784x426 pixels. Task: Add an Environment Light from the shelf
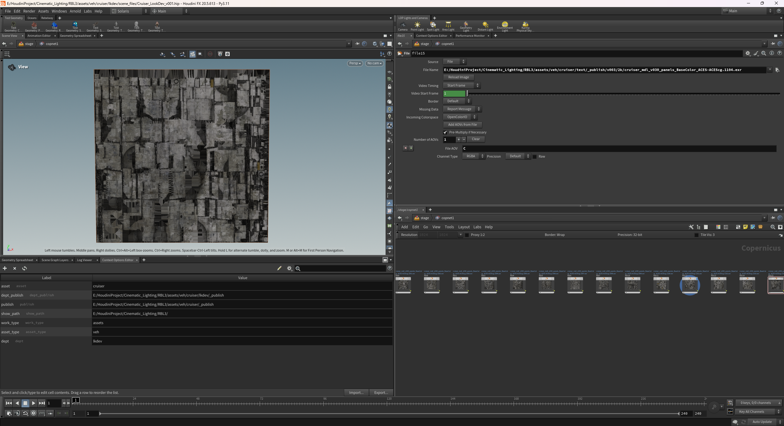[x=505, y=27]
